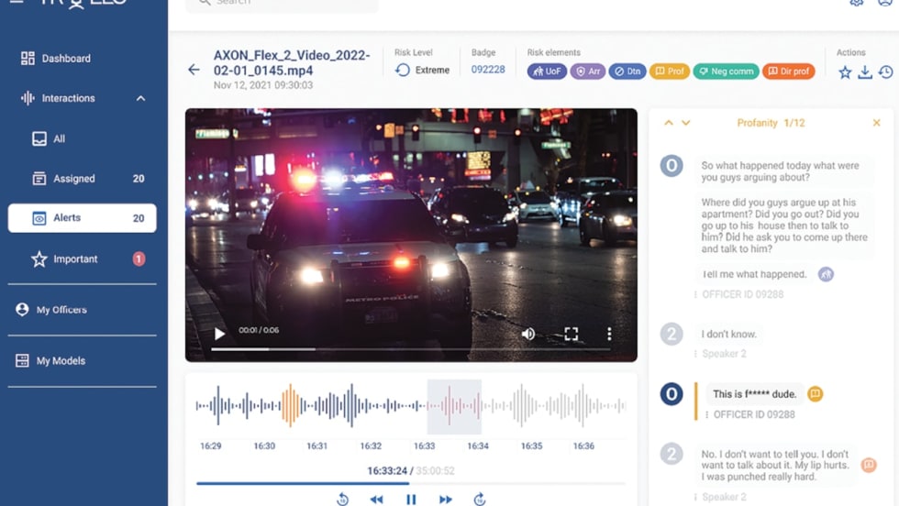This screenshot has width=899, height=506.
Task: Open the history clock icon in Actions
Action: (x=885, y=72)
